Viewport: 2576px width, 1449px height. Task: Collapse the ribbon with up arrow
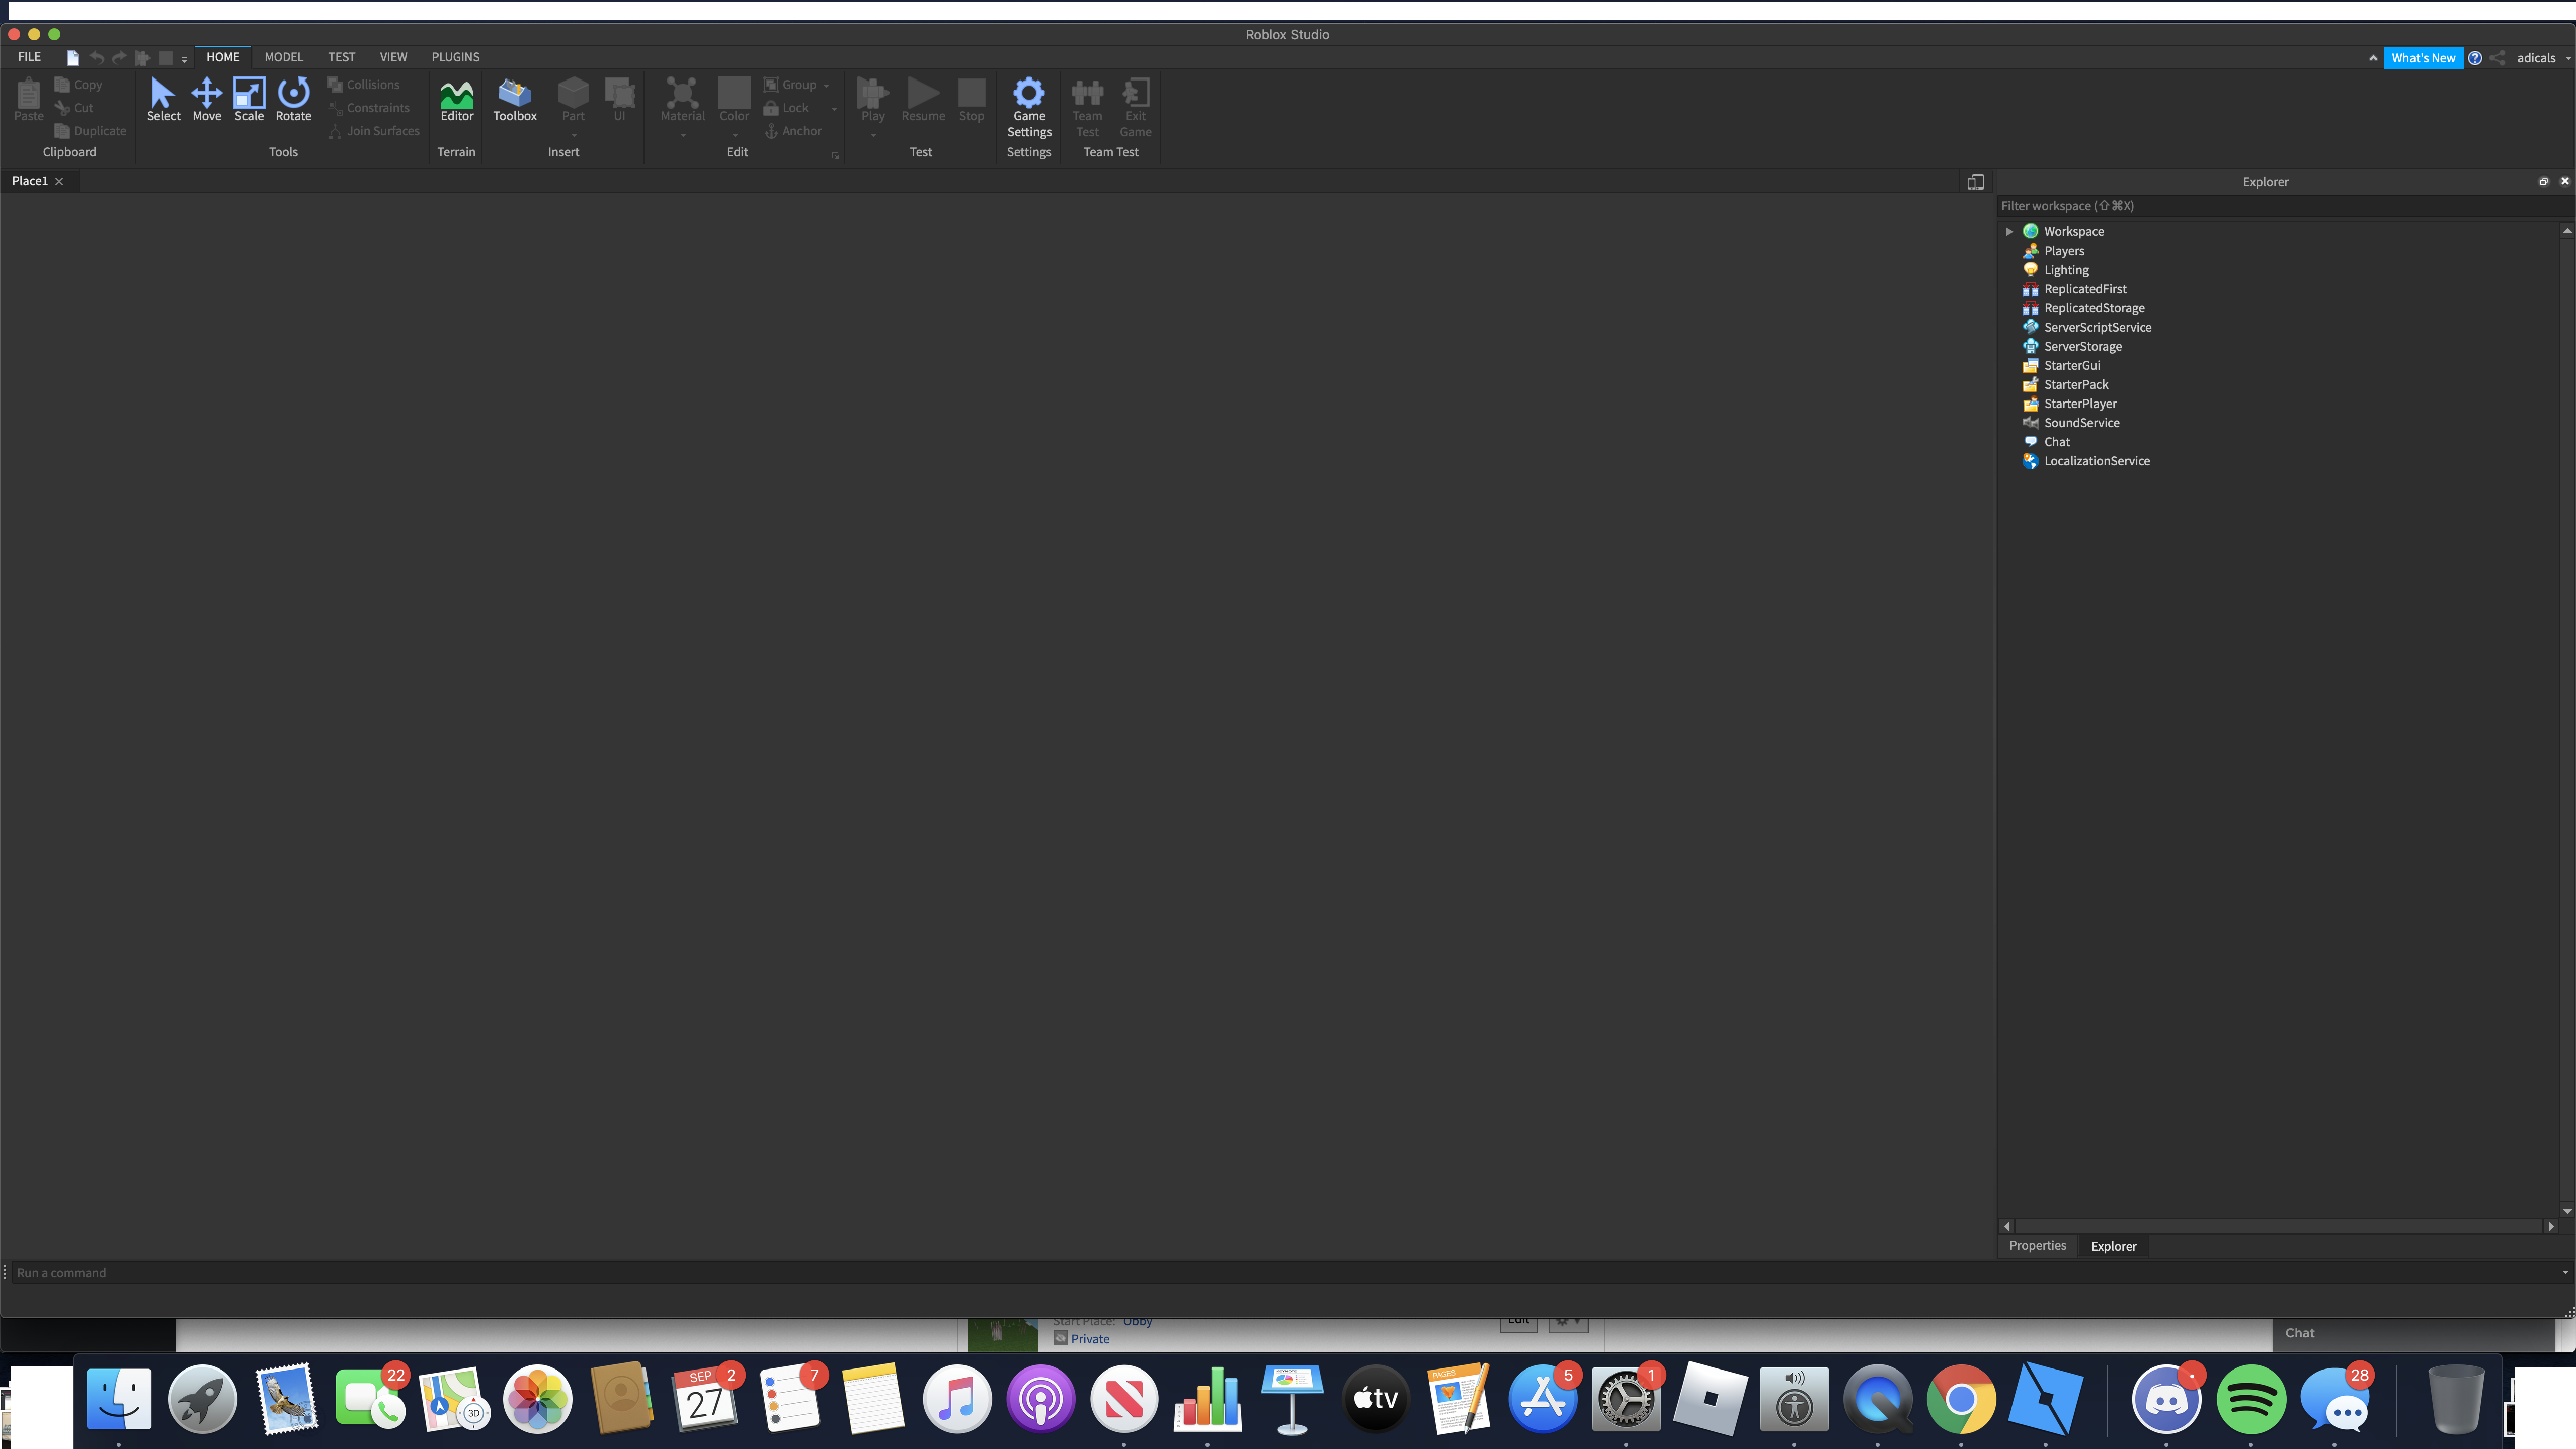pyautogui.click(x=2373, y=58)
